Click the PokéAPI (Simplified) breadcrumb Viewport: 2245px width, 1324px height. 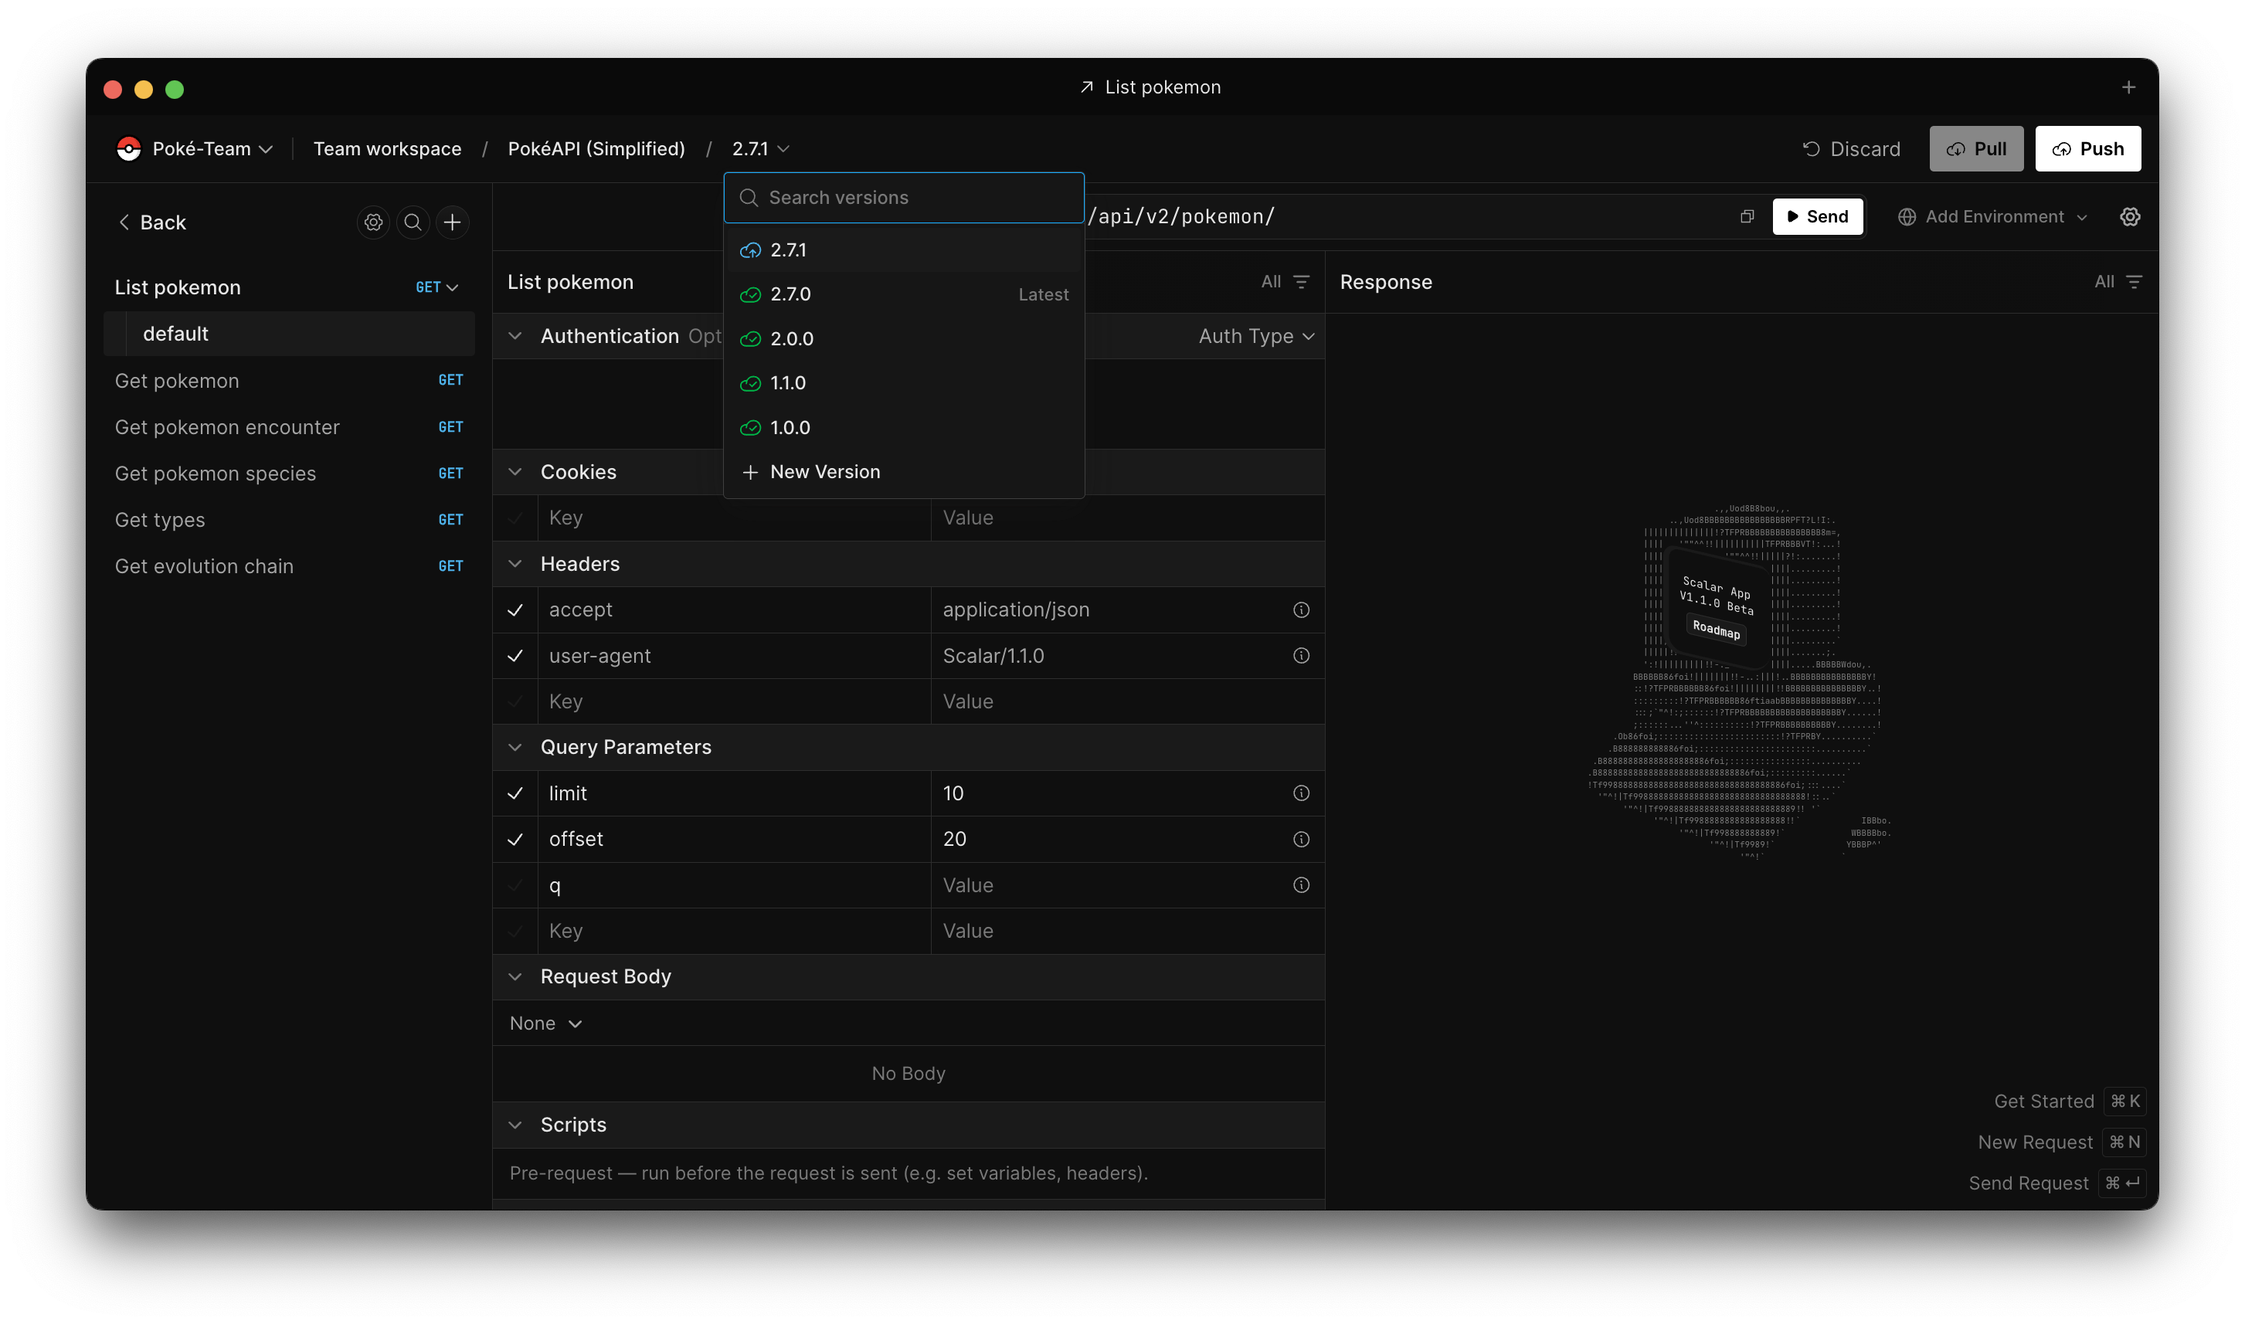596,149
